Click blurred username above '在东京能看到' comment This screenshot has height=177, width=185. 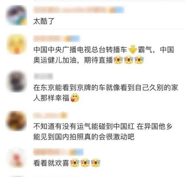point(43,76)
